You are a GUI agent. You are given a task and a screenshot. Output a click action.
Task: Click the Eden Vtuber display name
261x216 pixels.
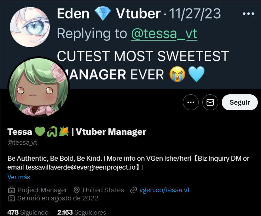tap(109, 14)
